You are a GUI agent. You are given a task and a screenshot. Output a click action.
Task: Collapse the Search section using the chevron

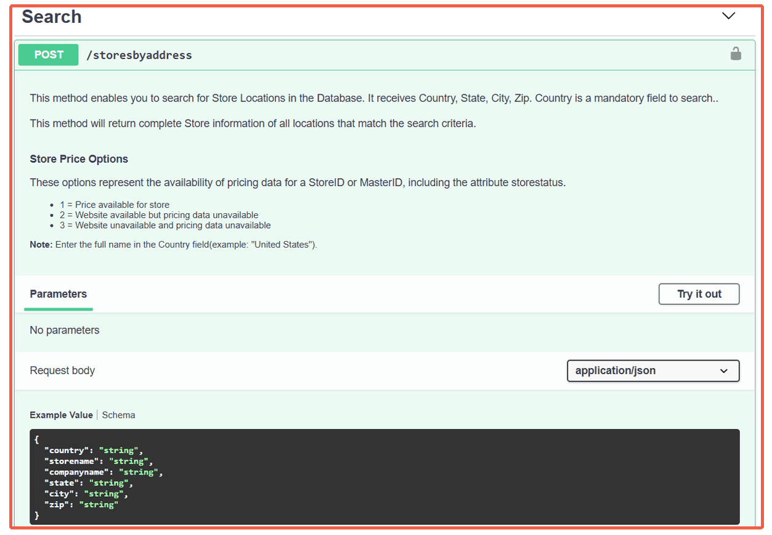728,16
